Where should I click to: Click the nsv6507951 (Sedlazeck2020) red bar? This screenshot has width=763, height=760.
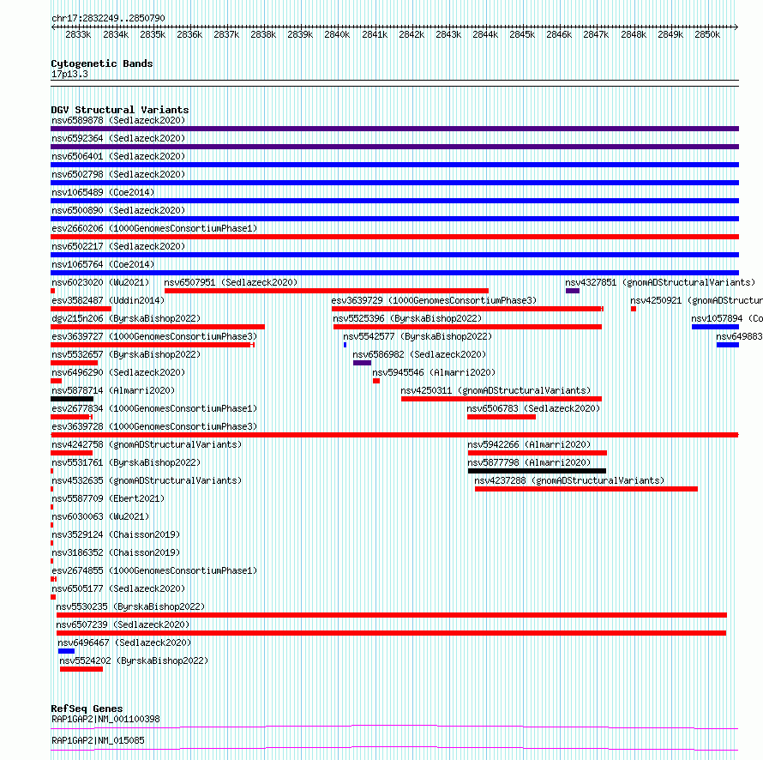(x=327, y=291)
